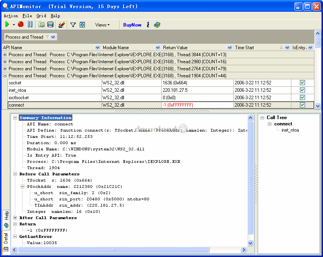323x257 pixels.
Task: Collapse the Summary Information node
Action: pyautogui.click(x=15, y=118)
